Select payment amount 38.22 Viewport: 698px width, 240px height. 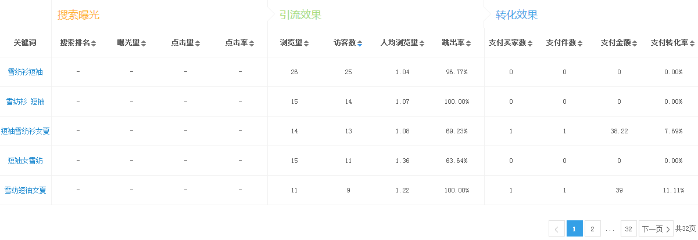click(x=620, y=131)
